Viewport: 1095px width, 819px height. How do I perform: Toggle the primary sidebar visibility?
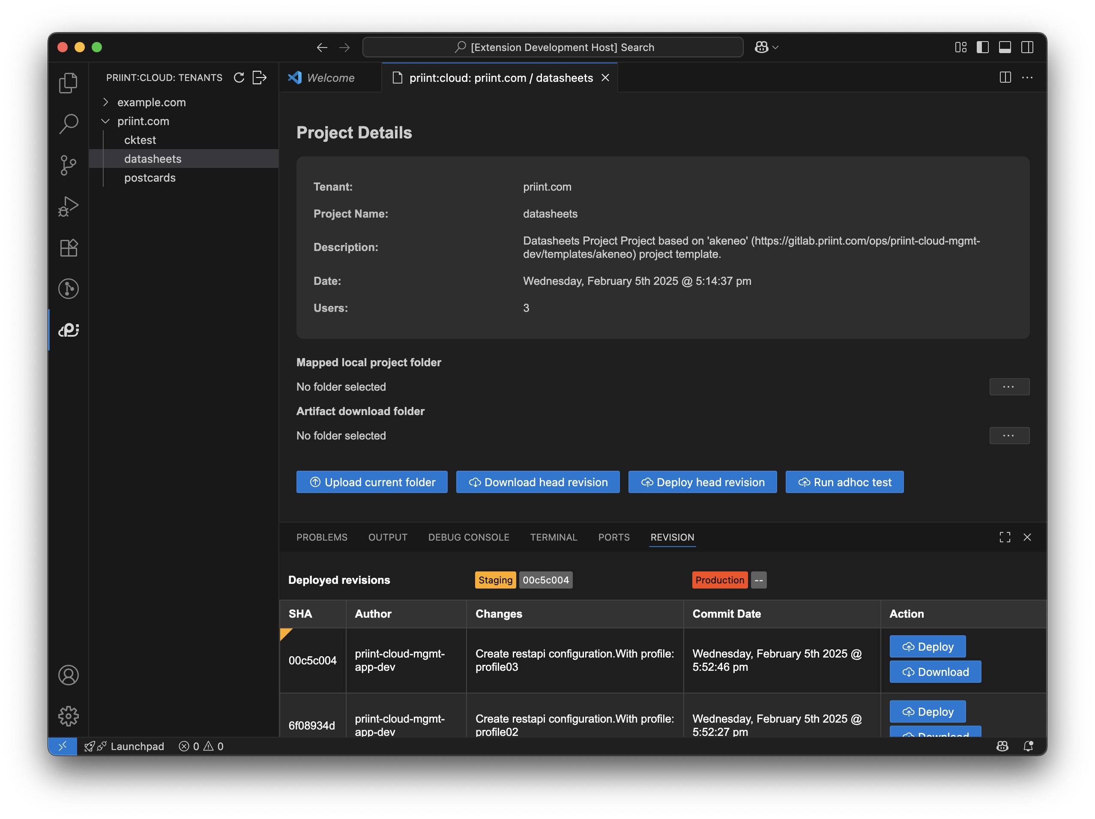pos(983,47)
